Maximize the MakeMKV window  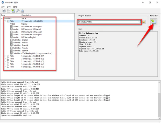[150, 3]
